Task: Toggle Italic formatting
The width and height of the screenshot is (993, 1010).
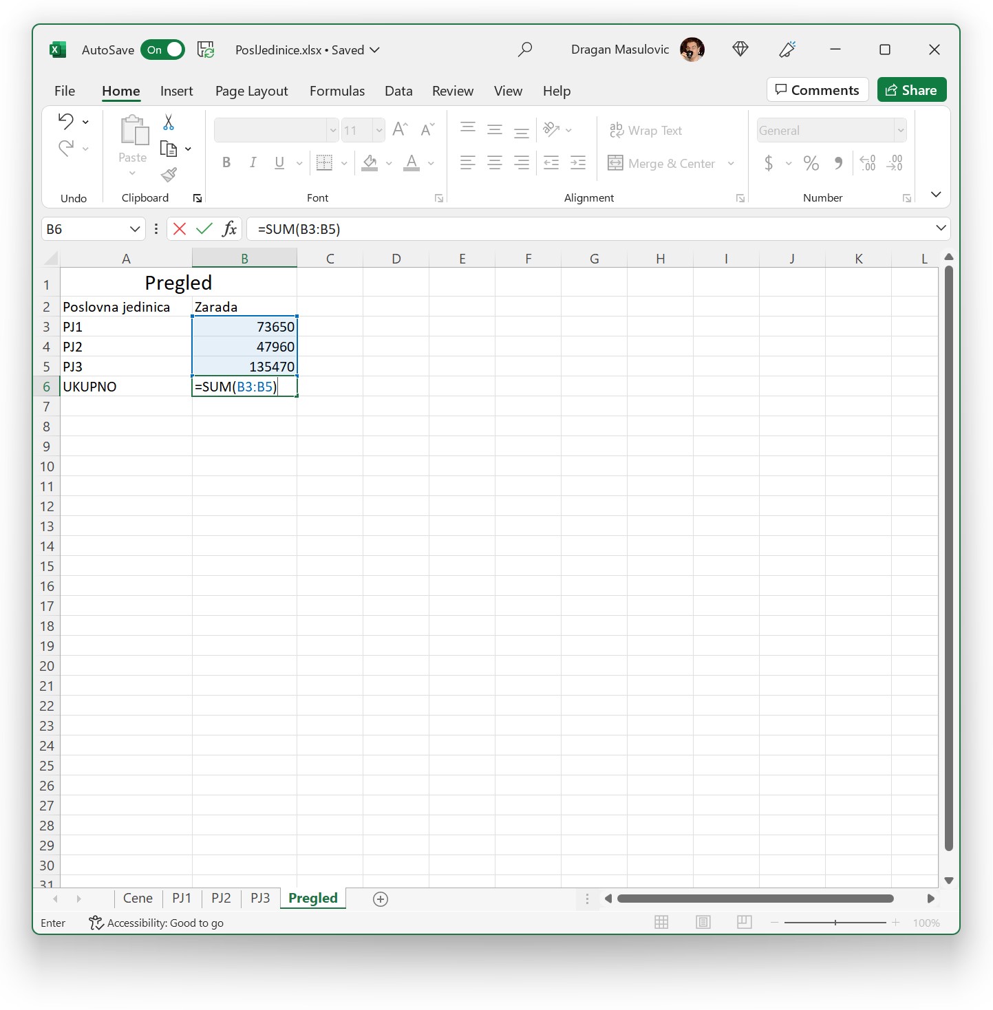Action: click(x=253, y=163)
